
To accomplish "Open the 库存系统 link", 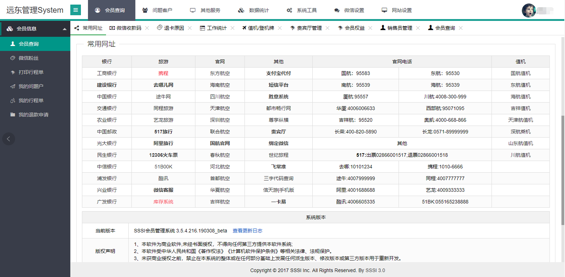I will click(163, 202).
